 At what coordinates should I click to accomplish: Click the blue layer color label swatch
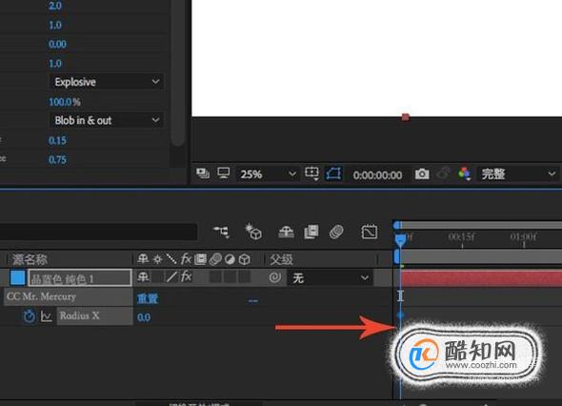tap(17, 277)
